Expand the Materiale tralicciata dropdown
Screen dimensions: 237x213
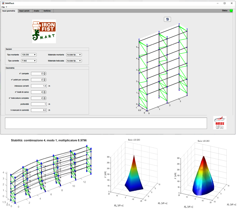74,61
